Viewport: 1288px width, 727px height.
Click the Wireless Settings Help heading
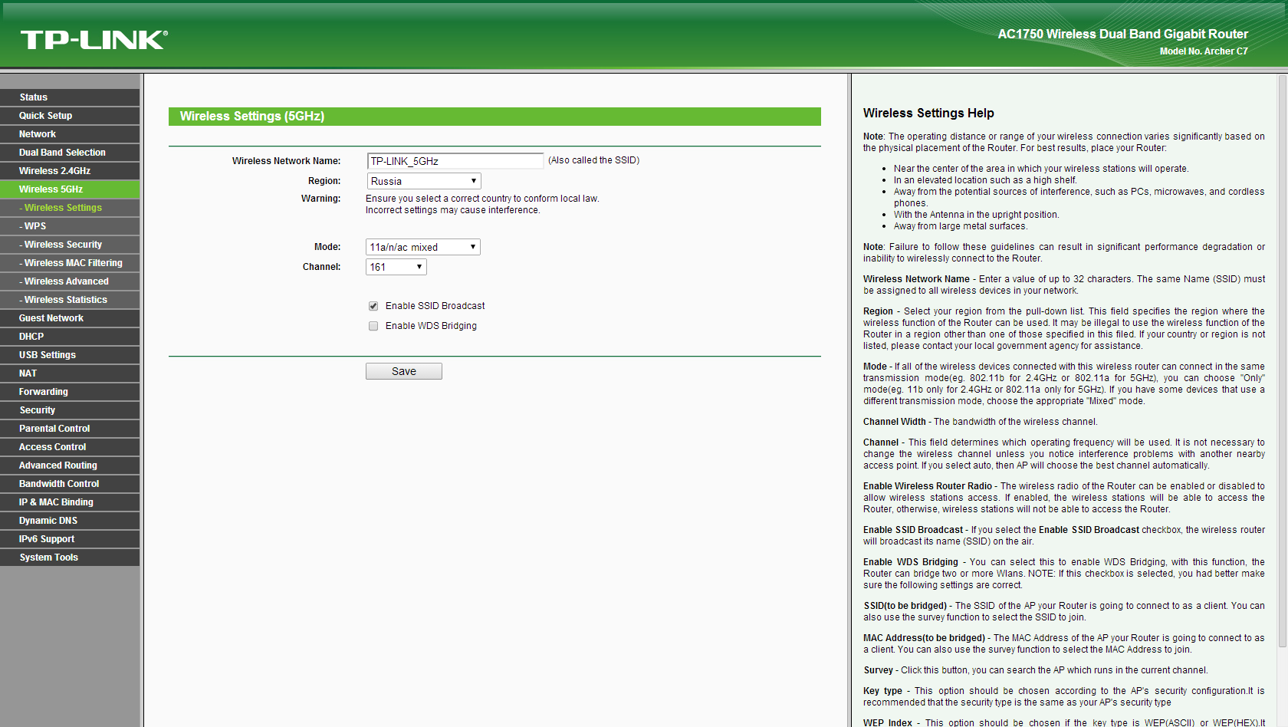coord(928,113)
